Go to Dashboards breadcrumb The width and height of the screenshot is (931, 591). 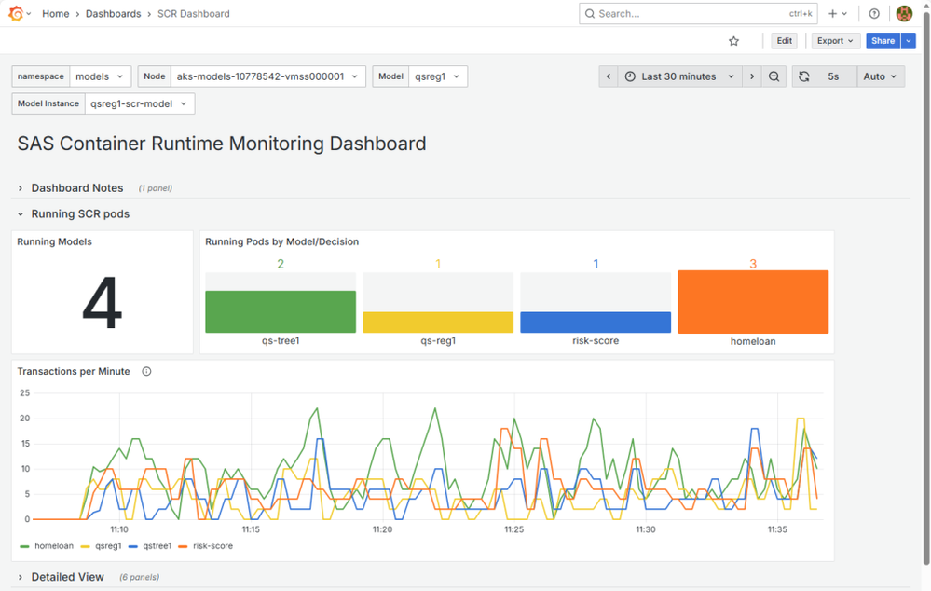tap(114, 14)
